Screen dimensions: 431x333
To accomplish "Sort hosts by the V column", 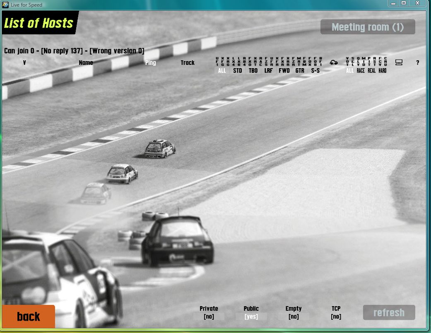I will coord(24,62).
